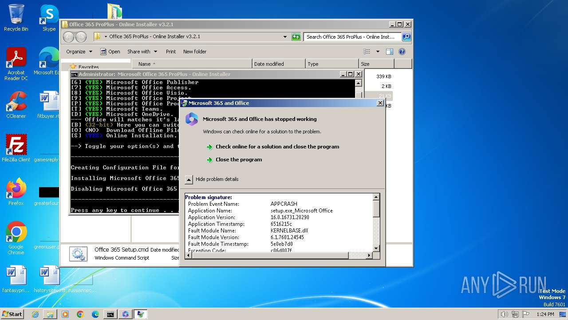Click problem details scrollbar down arrow
The width and height of the screenshot is (568, 320).
(x=376, y=248)
